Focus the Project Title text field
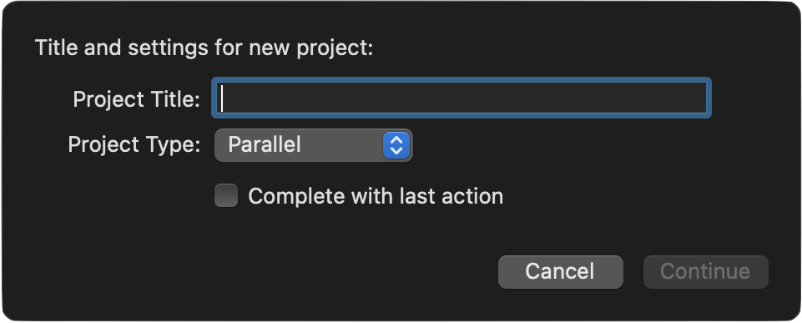This screenshot has width=802, height=323. [461, 98]
